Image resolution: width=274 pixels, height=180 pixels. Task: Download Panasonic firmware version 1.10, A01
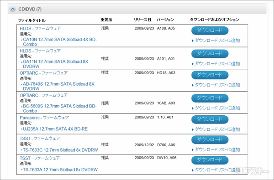(210, 119)
